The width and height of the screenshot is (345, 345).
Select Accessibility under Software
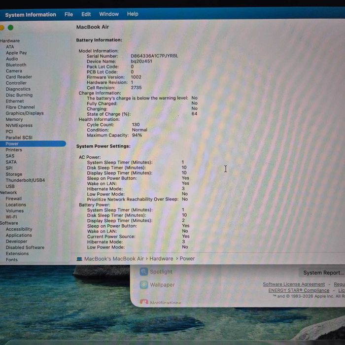point(19,229)
